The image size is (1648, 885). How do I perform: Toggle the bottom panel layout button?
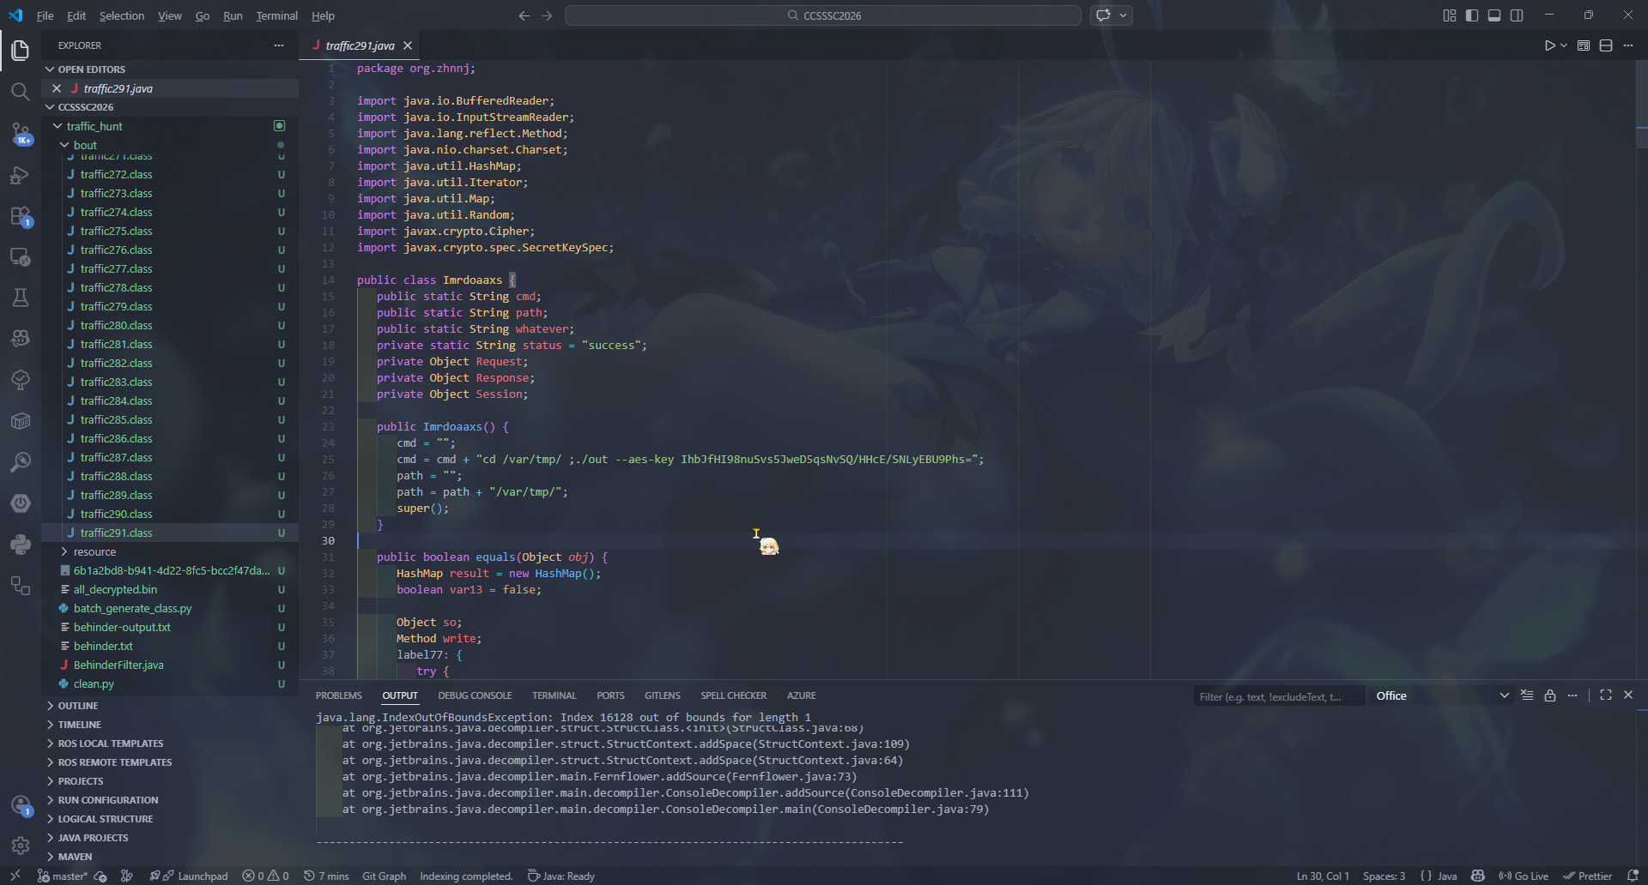(1494, 15)
